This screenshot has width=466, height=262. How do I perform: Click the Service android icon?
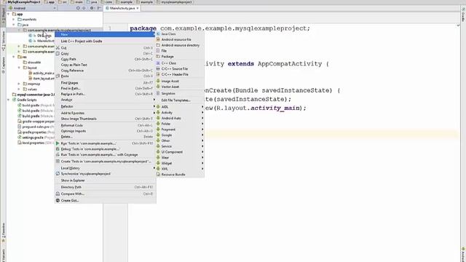click(158, 146)
